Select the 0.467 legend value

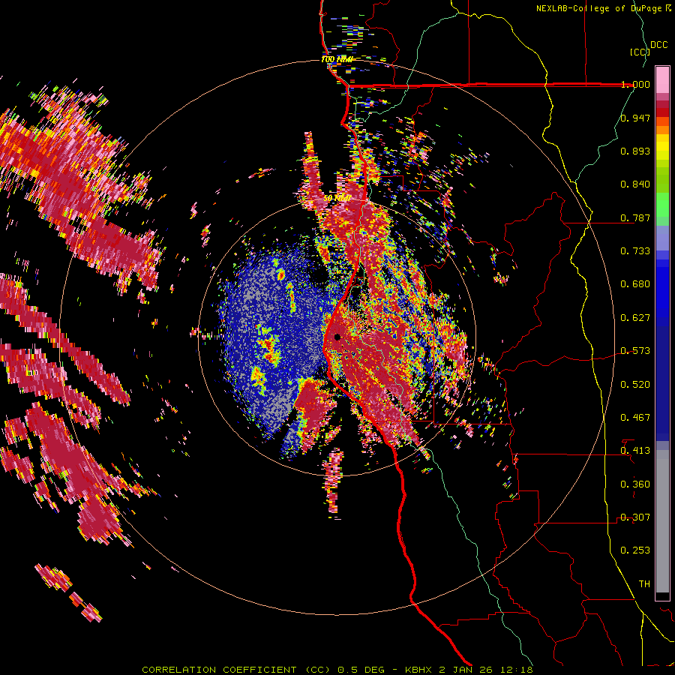coord(635,417)
